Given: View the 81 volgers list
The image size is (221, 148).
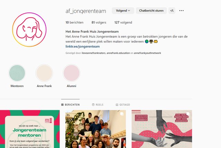Looking at the screenshot, I should (99, 22).
